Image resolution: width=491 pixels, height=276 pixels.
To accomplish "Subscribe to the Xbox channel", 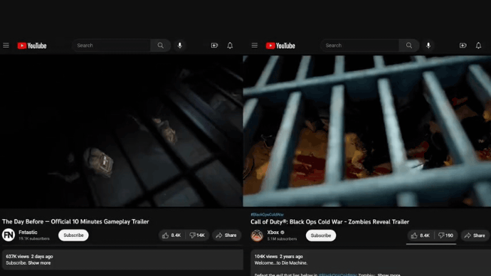I will point(321,235).
